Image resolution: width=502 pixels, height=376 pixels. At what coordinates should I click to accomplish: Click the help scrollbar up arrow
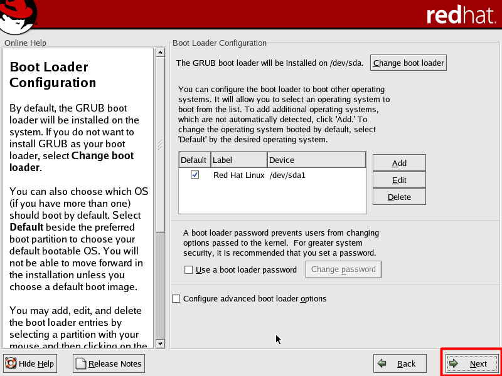tap(161, 52)
